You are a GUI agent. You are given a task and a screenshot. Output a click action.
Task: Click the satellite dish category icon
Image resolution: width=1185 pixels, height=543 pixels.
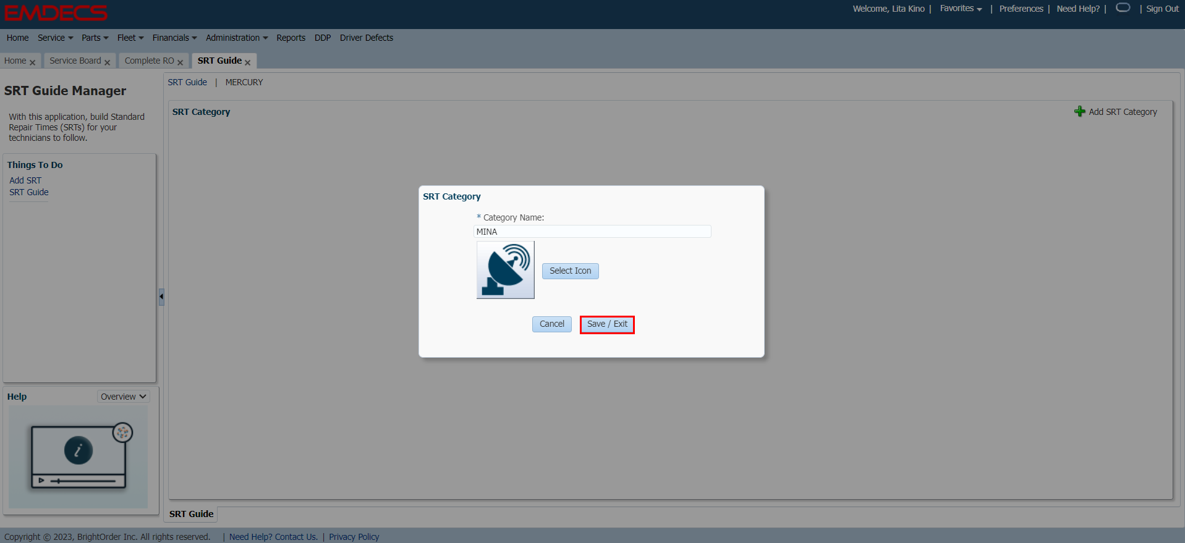pos(505,270)
